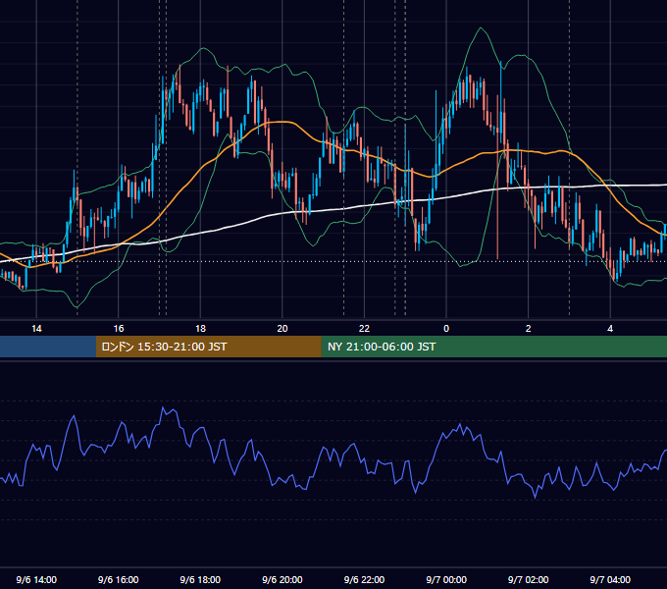Click the London 15:30-21:00 JST session bar
Screen dimensions: 667x589
tap(208, 347)
